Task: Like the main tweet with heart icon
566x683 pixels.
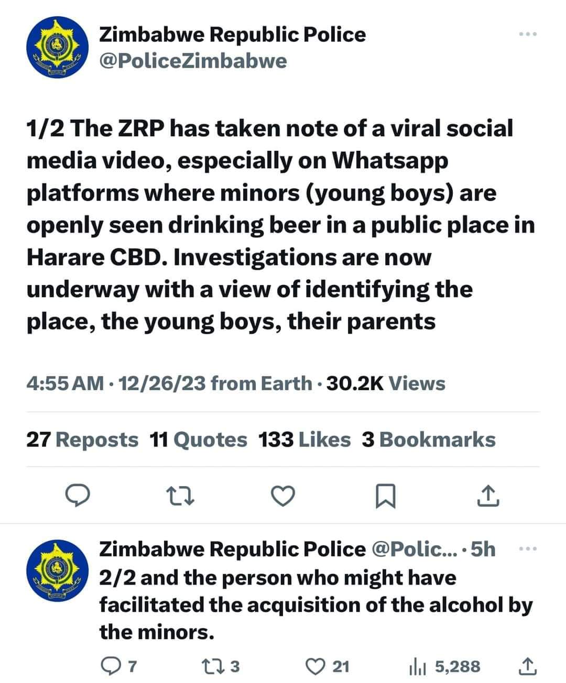Action: click(282, 495)
